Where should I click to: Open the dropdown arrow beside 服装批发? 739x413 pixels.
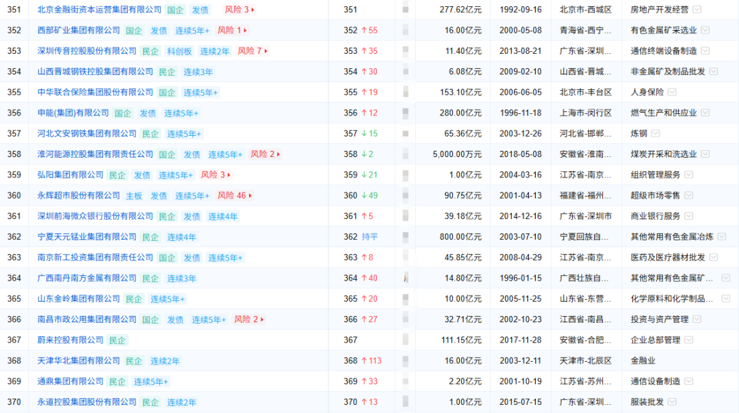[672, 402]
